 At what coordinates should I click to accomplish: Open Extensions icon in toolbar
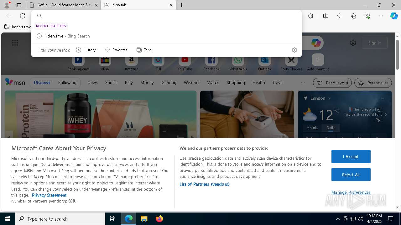(x=310, y=16)
